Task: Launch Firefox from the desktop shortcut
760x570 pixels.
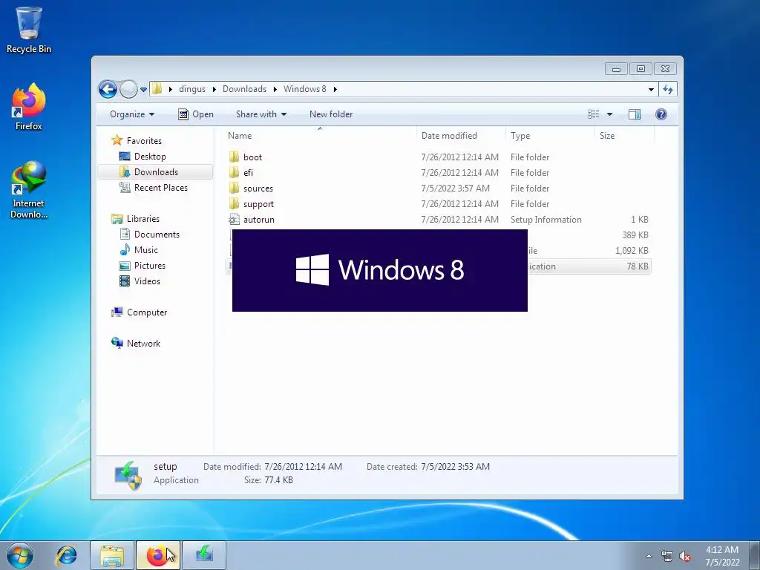Action: point(29,107)
